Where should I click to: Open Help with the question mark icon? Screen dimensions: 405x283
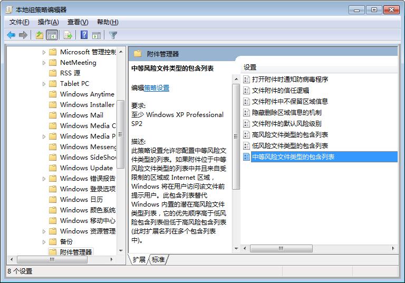click(84, 35)
